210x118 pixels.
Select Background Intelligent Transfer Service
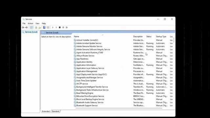(92, 87)
